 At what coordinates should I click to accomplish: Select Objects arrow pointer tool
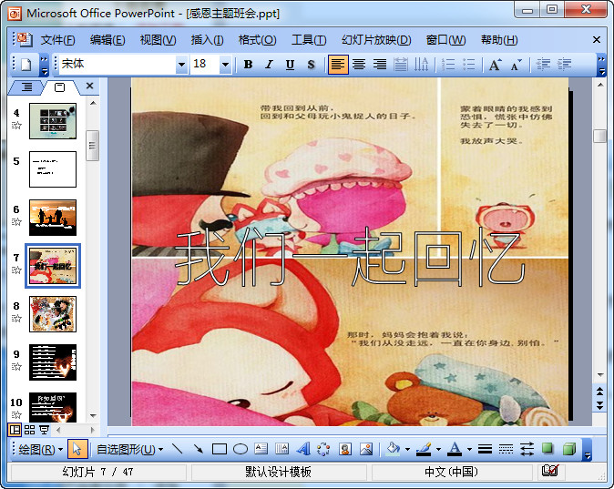click(77, 449)
